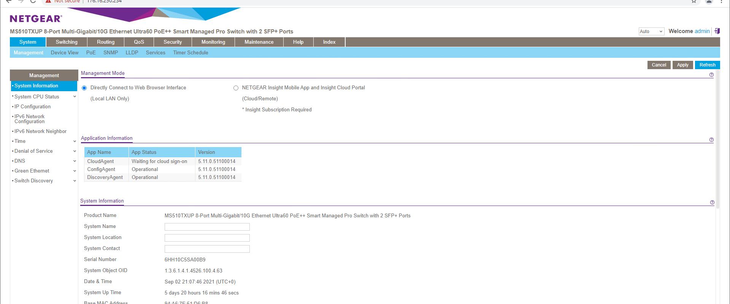The height and width of the screenshot is (304, 730).
Task: Go to LLDP submenu
Action: (x=132, y=52)
